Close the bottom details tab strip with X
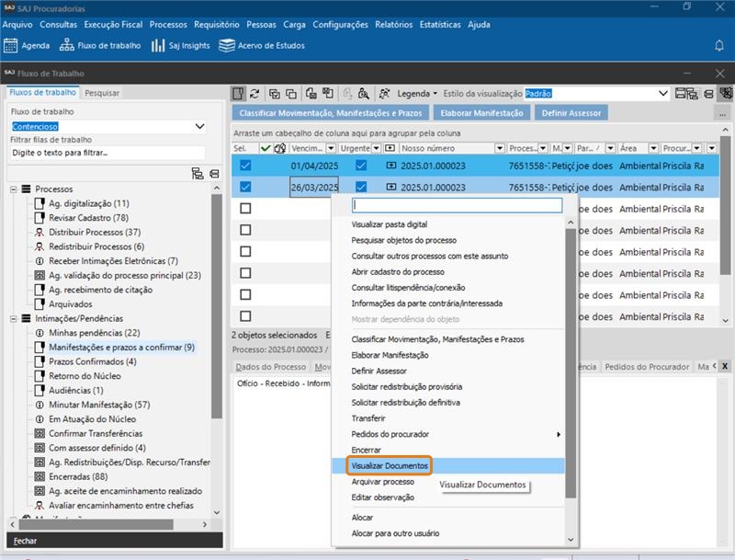 point(725,366)
